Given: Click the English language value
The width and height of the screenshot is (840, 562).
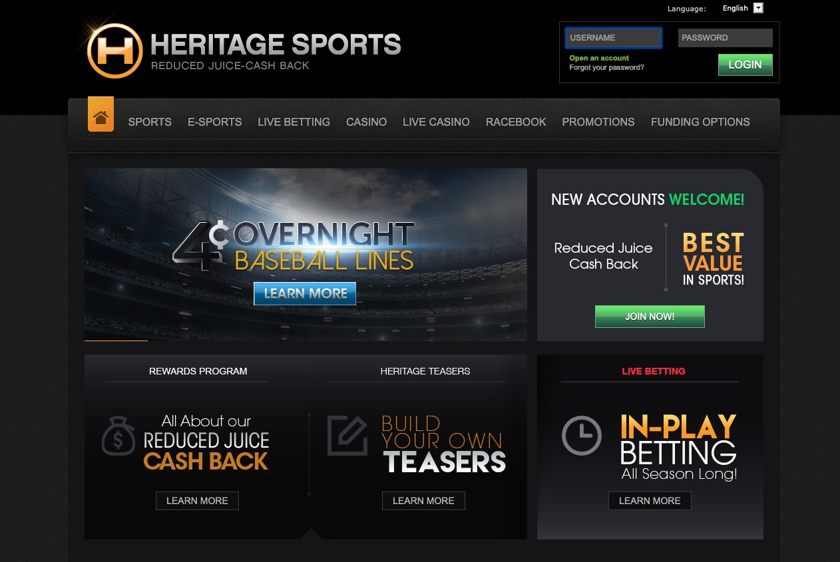Looking at the screenshot, I should pos(735,9).
